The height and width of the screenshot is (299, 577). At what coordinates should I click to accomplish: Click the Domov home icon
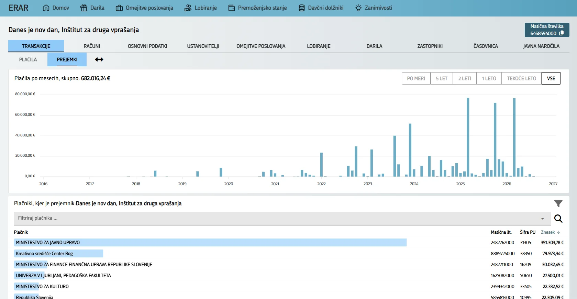pyautogui.click(x=46, y=8)
